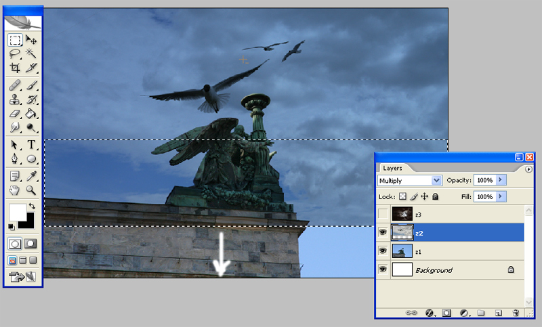Select the Pen tool
Image resolution: width=542 pixels, height=327 pixels.
point(14,158)
